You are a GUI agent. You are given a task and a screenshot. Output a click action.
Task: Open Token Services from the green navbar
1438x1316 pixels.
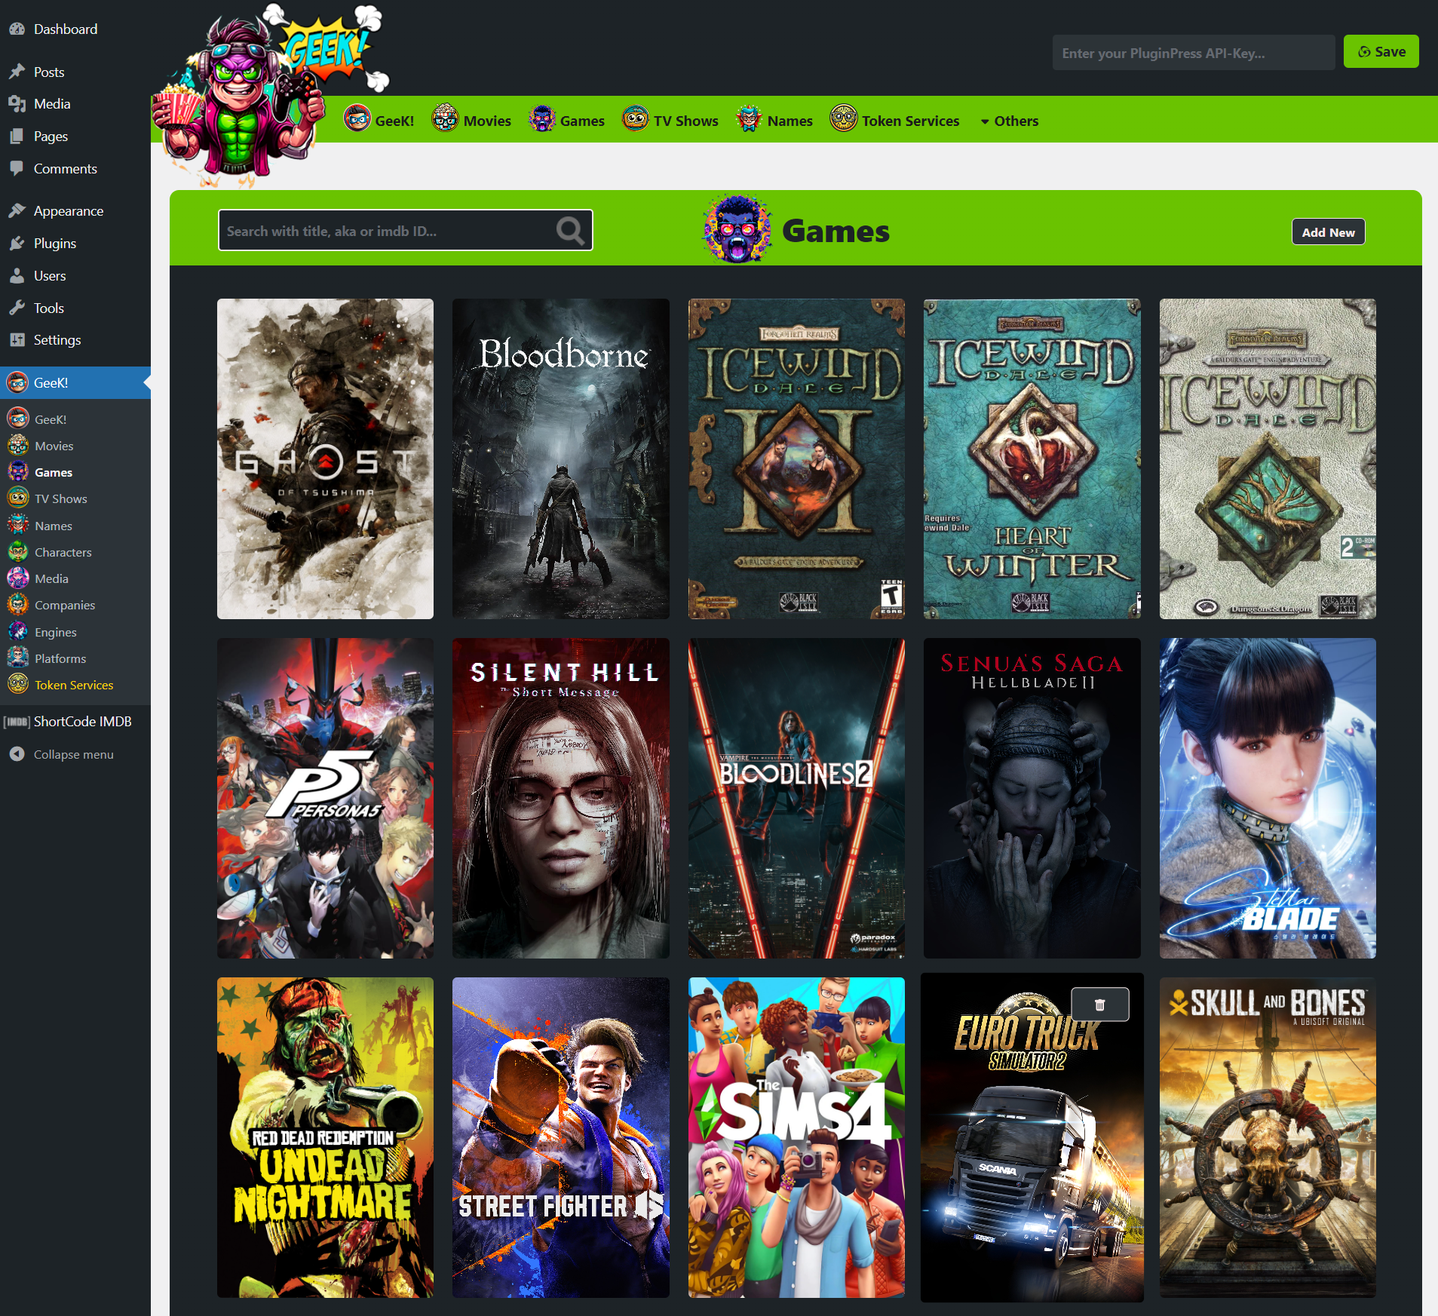point(894,120)
